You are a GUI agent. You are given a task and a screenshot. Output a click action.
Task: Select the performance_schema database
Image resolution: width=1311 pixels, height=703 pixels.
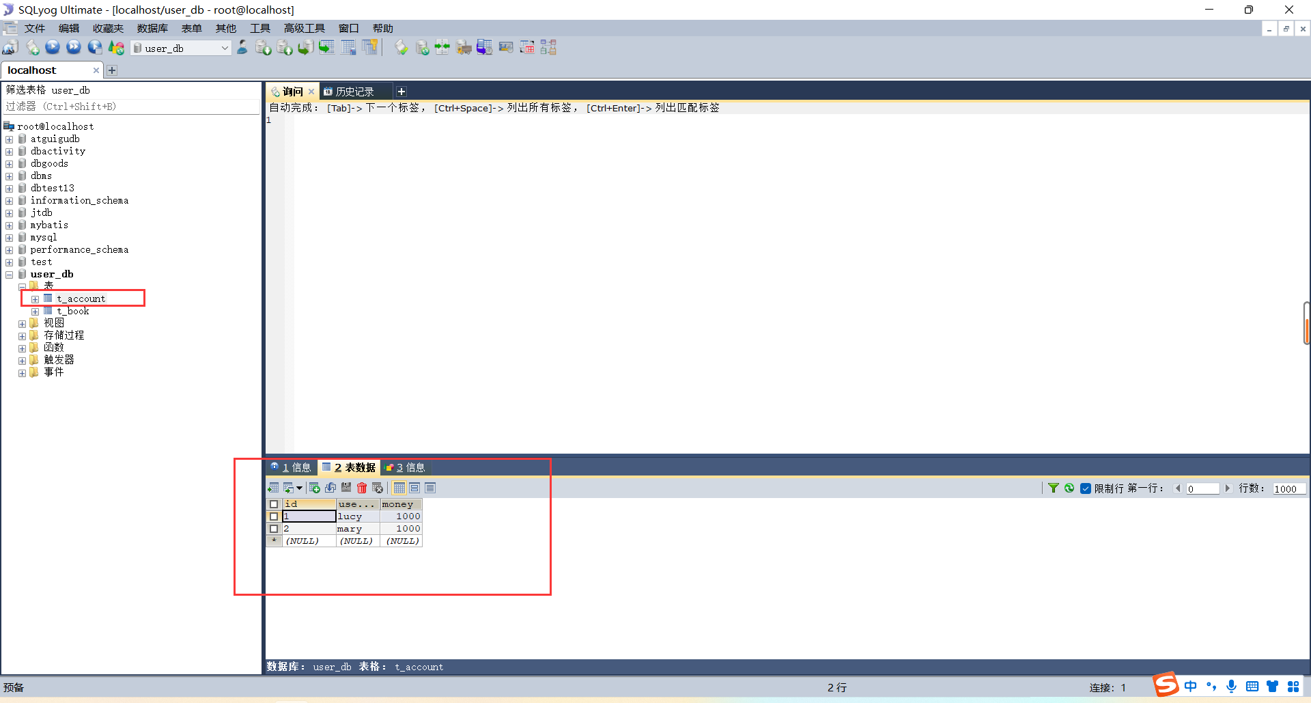[79, 250]
